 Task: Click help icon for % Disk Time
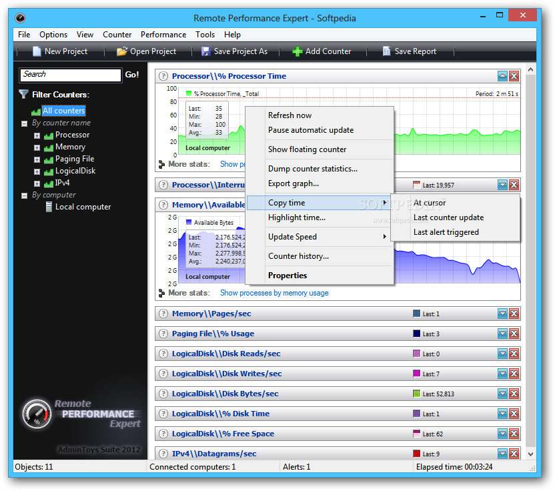(163, 414)
